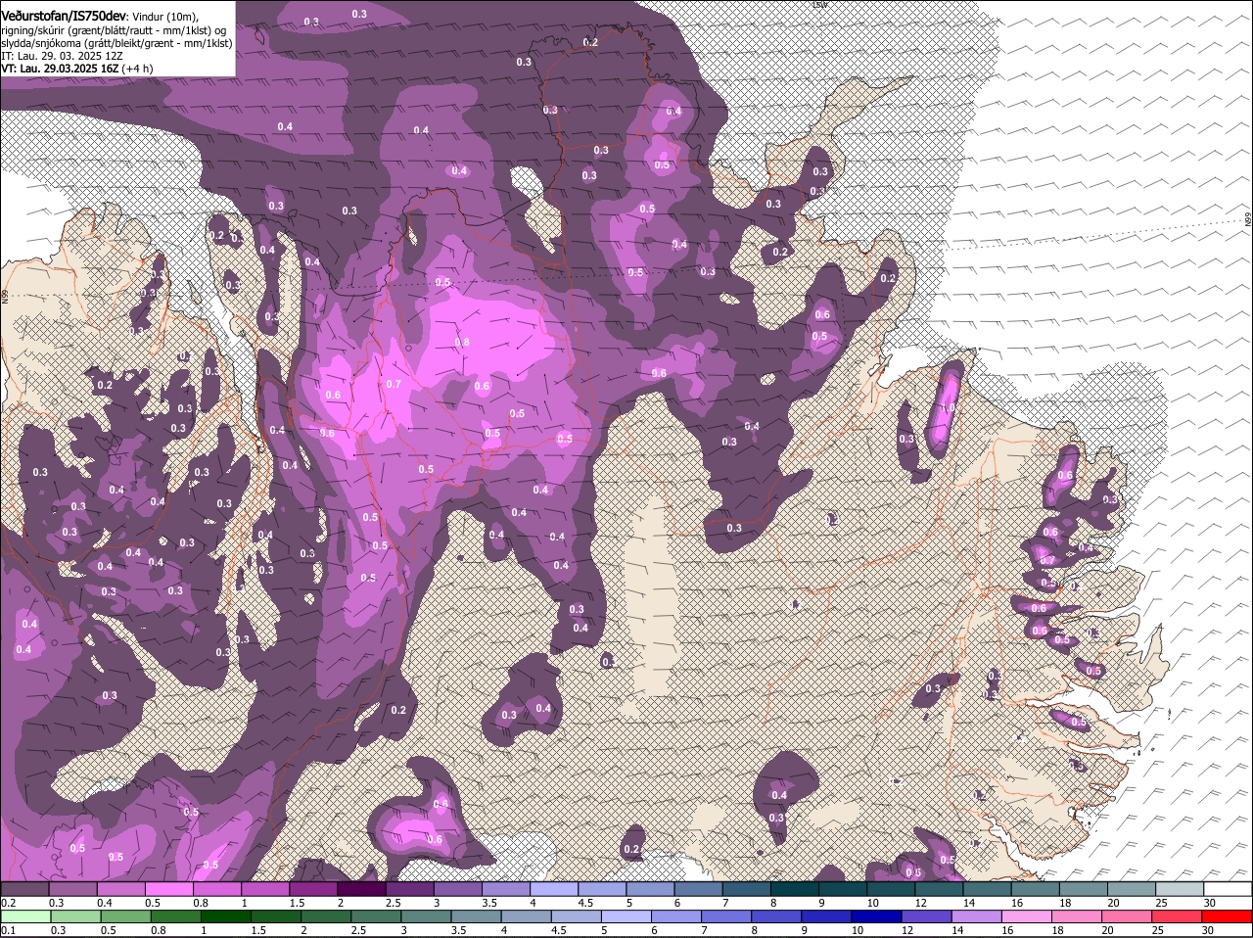Click the 'IT: Lau. 29. 03. 2025 12Z' line
Screen dimensions: 1253x938
62,56
